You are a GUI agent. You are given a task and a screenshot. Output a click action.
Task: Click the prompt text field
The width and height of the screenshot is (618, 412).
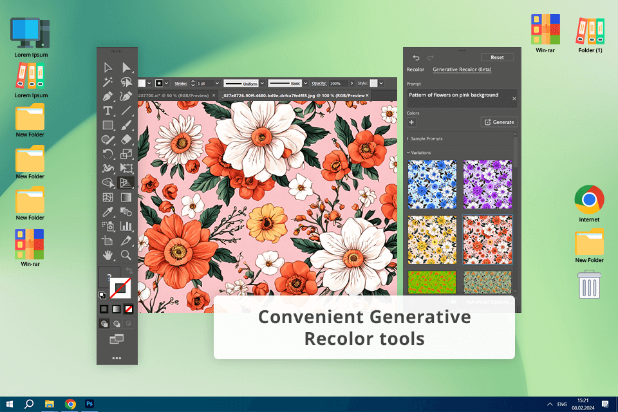pos(462,98)
